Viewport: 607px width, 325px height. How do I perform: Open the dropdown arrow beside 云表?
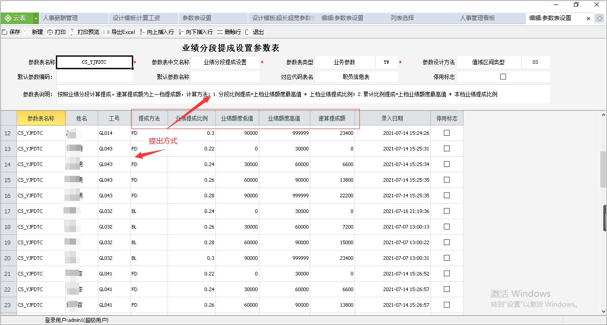[35, 18]
